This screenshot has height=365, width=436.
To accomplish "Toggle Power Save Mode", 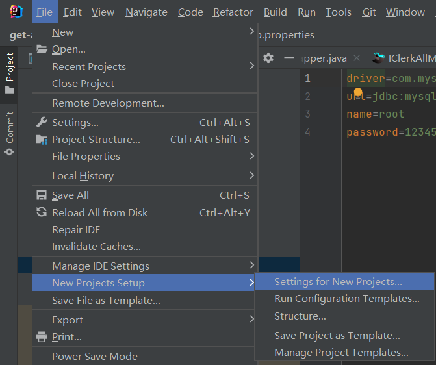I will (95, 355).
